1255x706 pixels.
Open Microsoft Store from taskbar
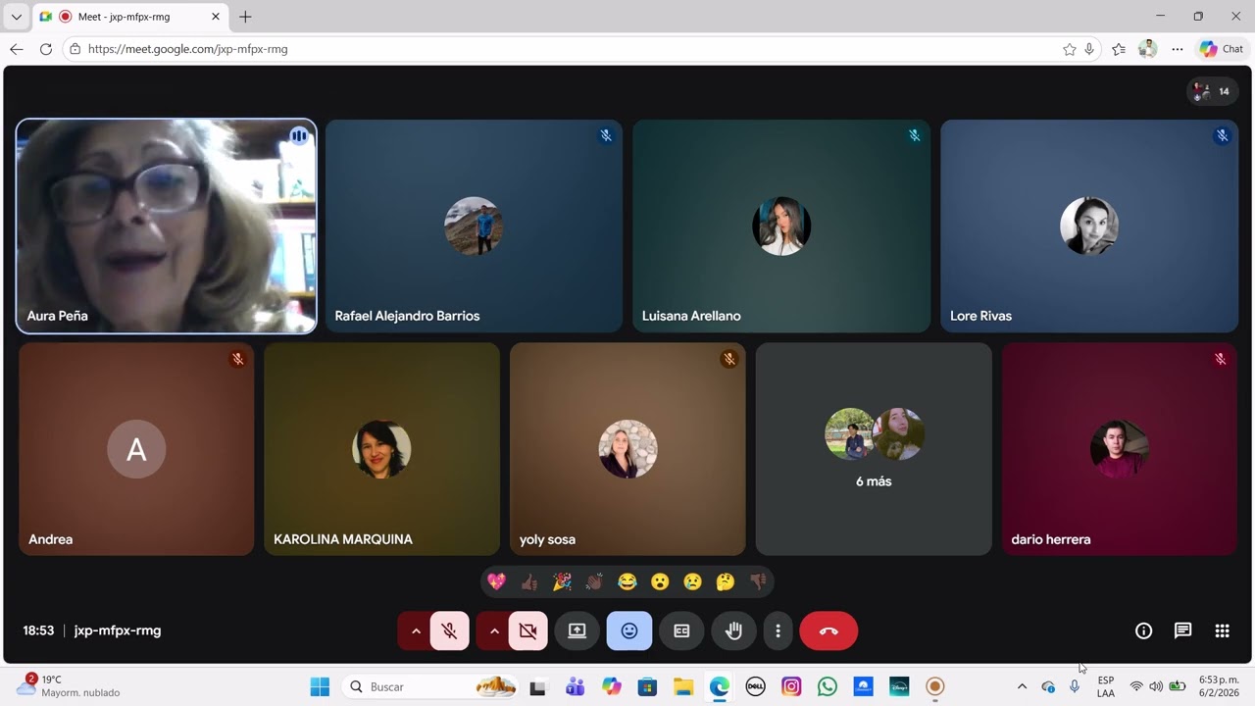pos(647,686)
